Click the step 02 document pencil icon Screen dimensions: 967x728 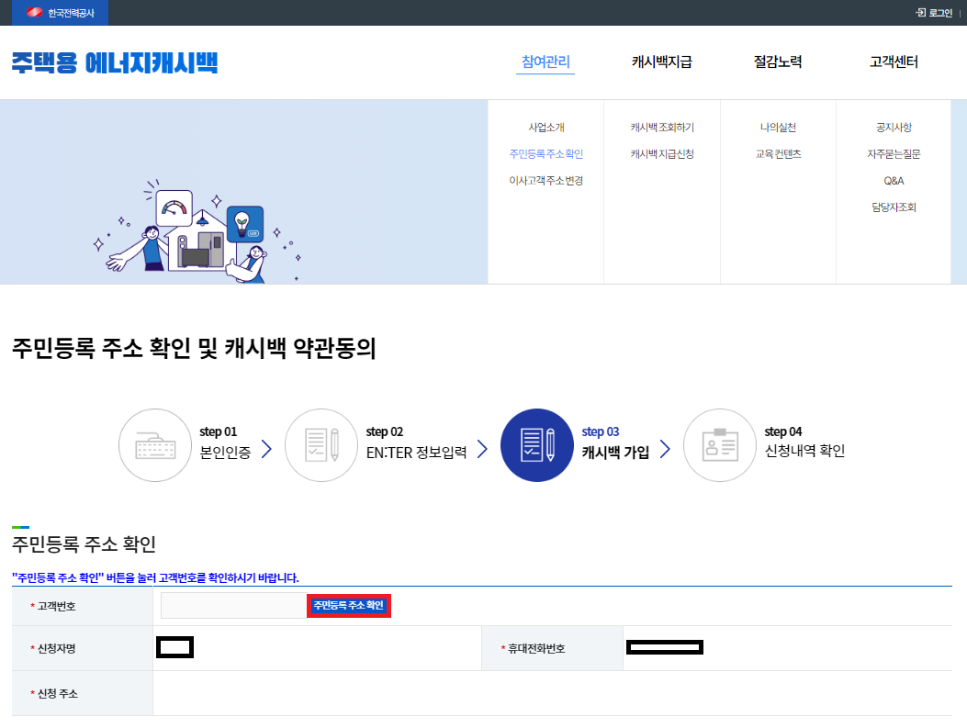pyautogui.click(x=321, y=445)
